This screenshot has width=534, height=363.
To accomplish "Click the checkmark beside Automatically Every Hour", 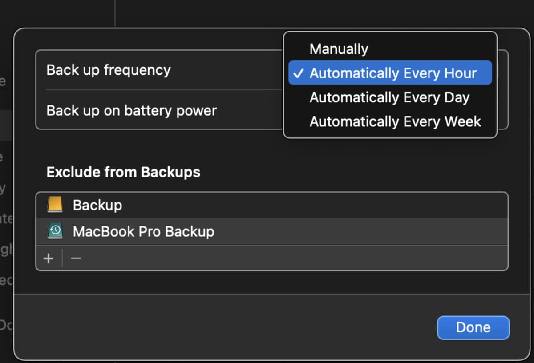I will [299, 73].
